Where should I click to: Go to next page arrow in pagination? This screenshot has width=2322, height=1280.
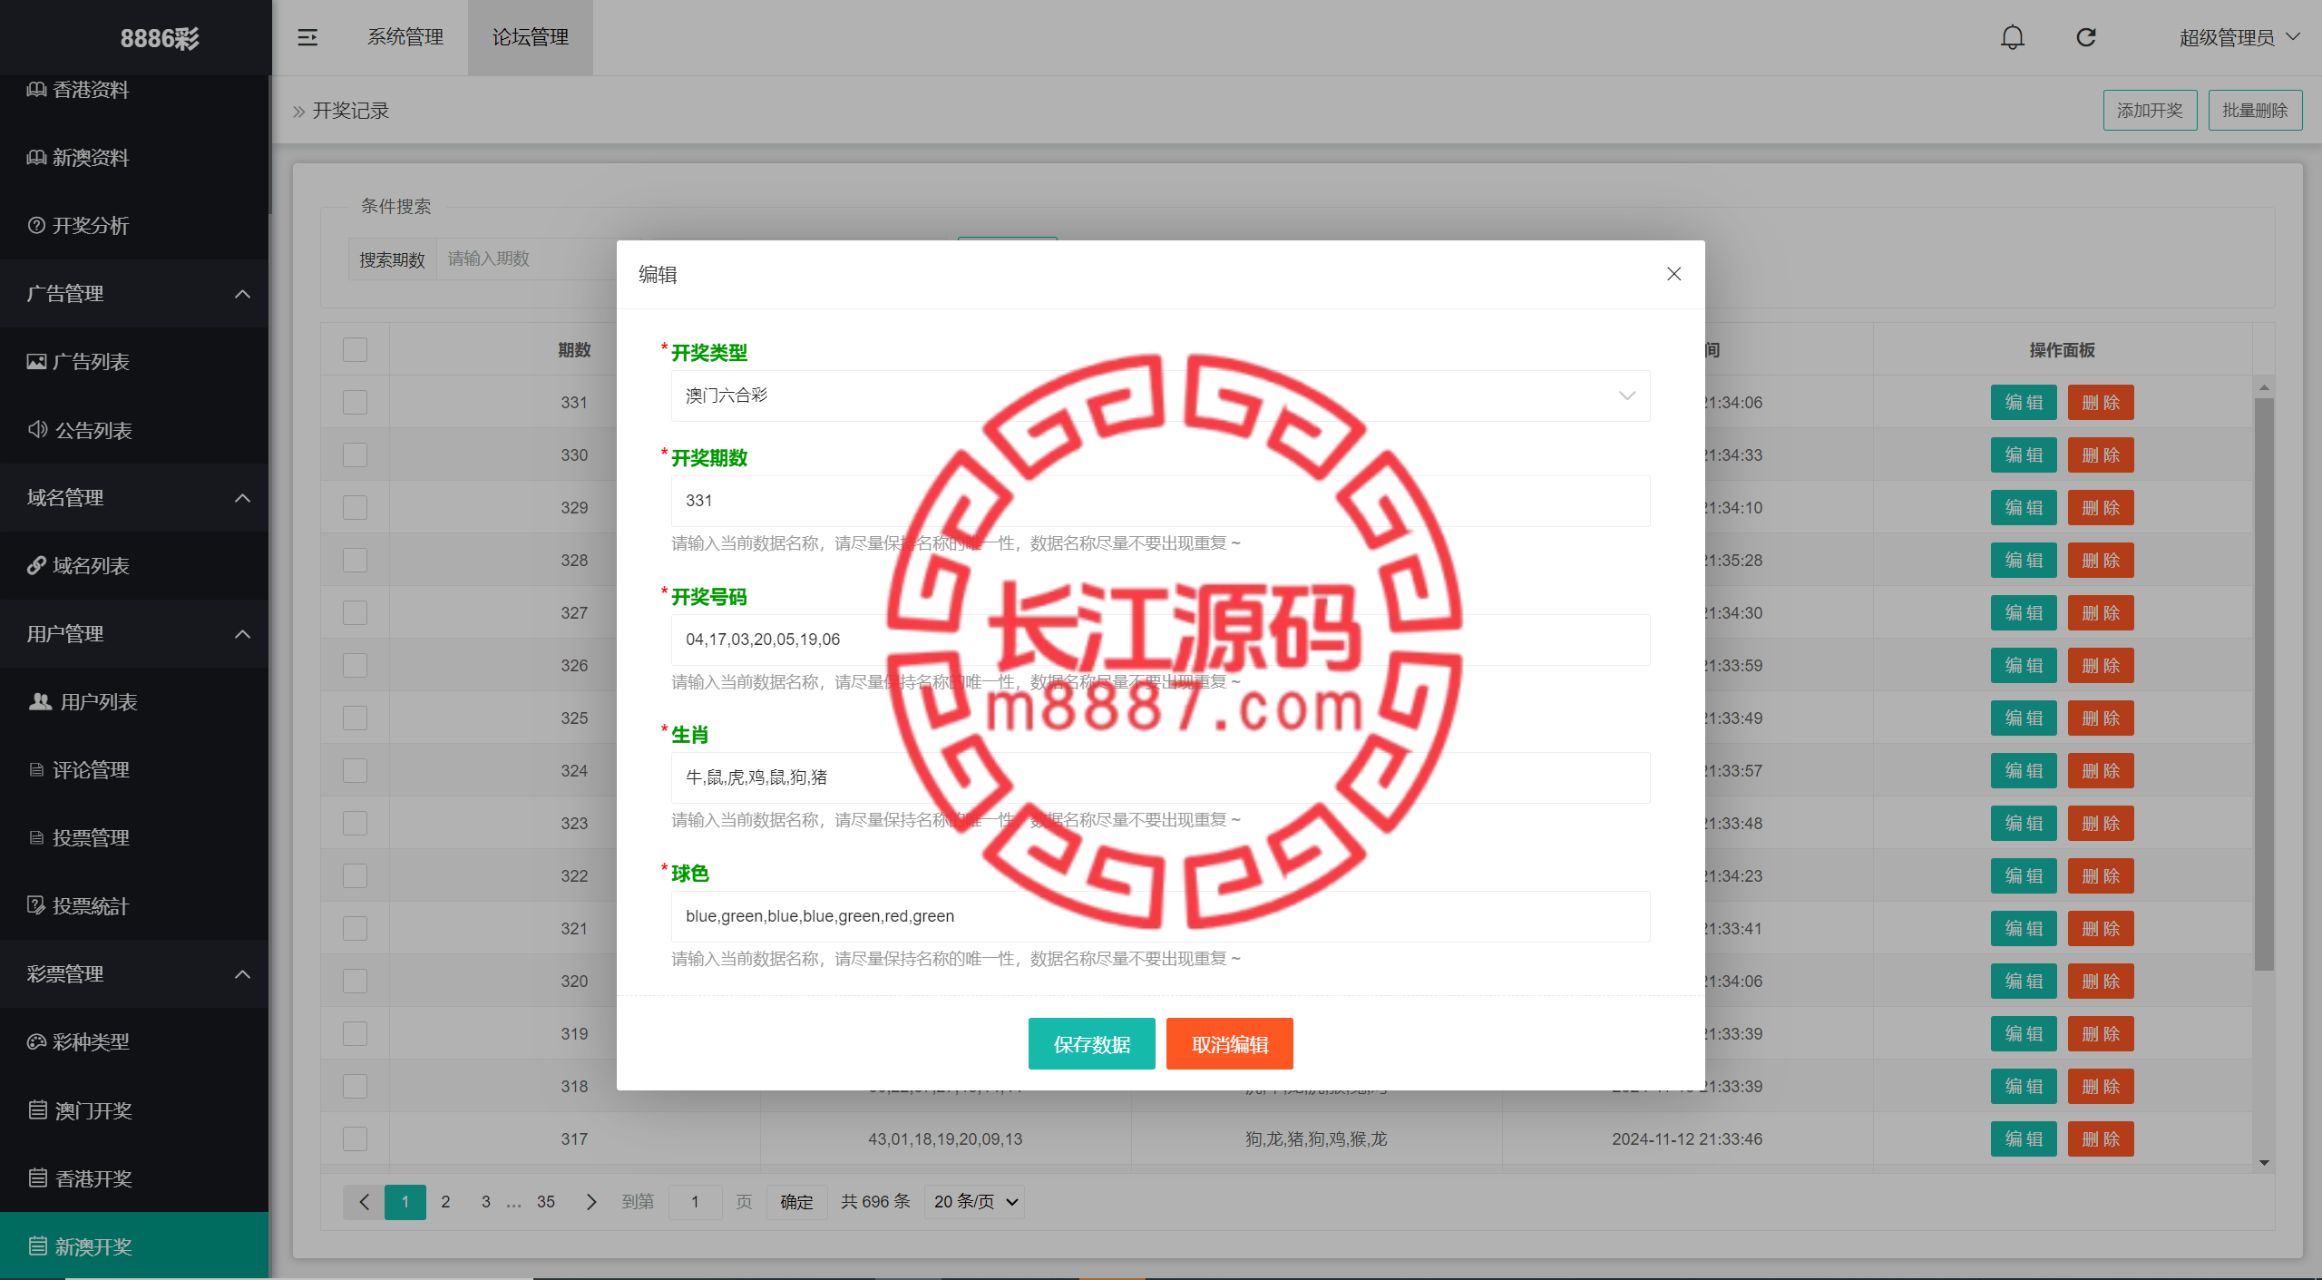click(591, 1202)
